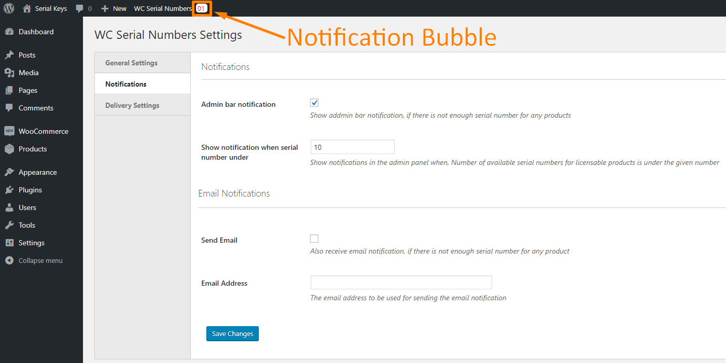This screenshot has height=363, width=726.
Task: Enable the Send Email checkbox
Action: pyautogui.click(x=314, y=239)
